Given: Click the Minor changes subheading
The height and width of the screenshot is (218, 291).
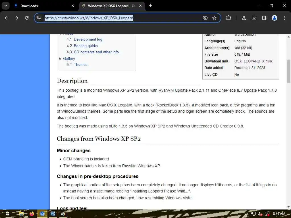Looking at the screenshot, I should coord(74,150).
